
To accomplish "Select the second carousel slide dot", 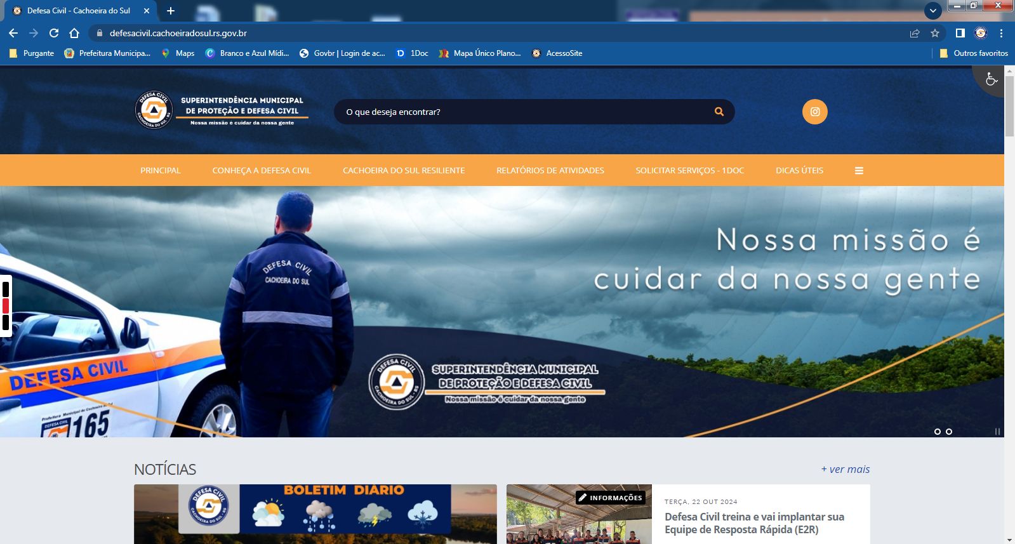I will tap(948, 432).
